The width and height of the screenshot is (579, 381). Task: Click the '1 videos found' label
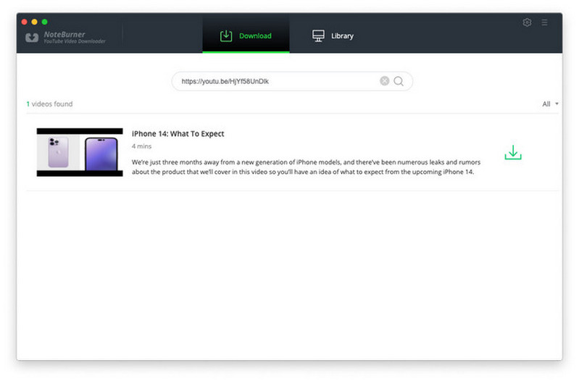pyautogui.click(x=49, y=104)
